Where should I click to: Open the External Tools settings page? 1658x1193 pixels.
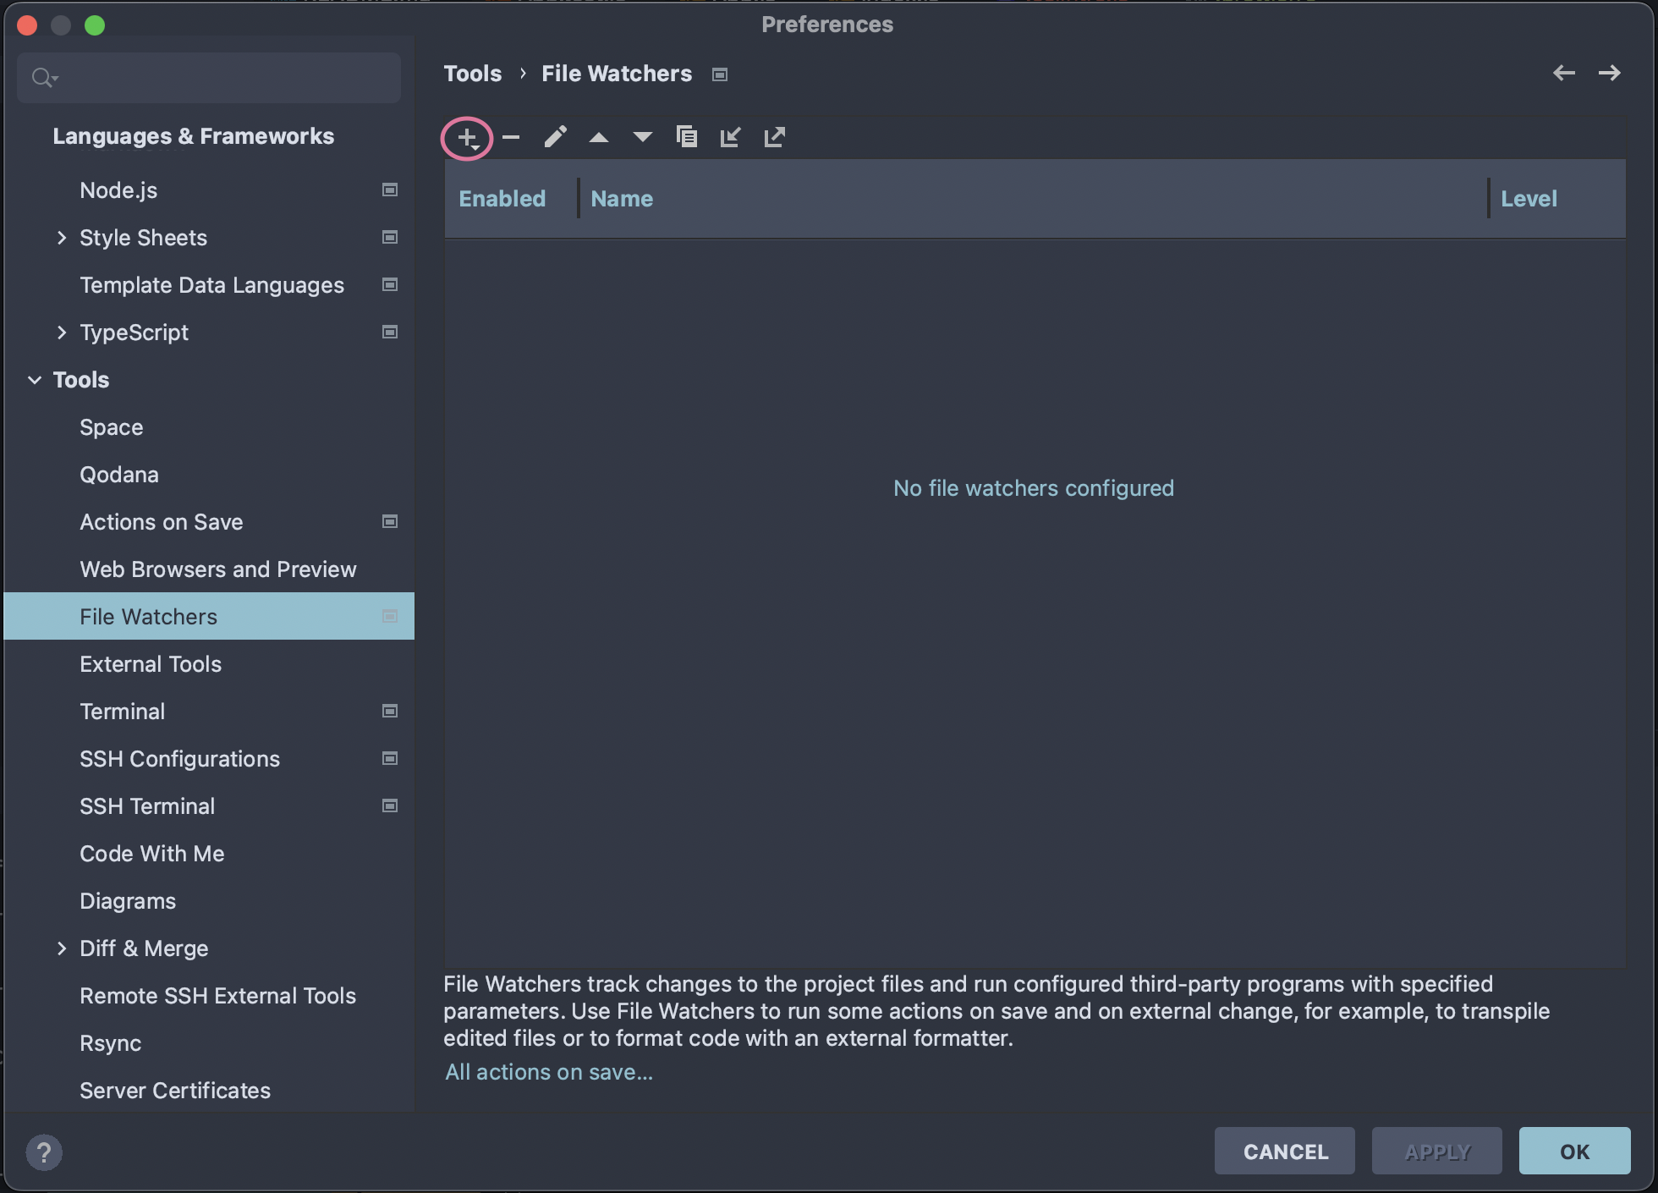click(151, 664)
